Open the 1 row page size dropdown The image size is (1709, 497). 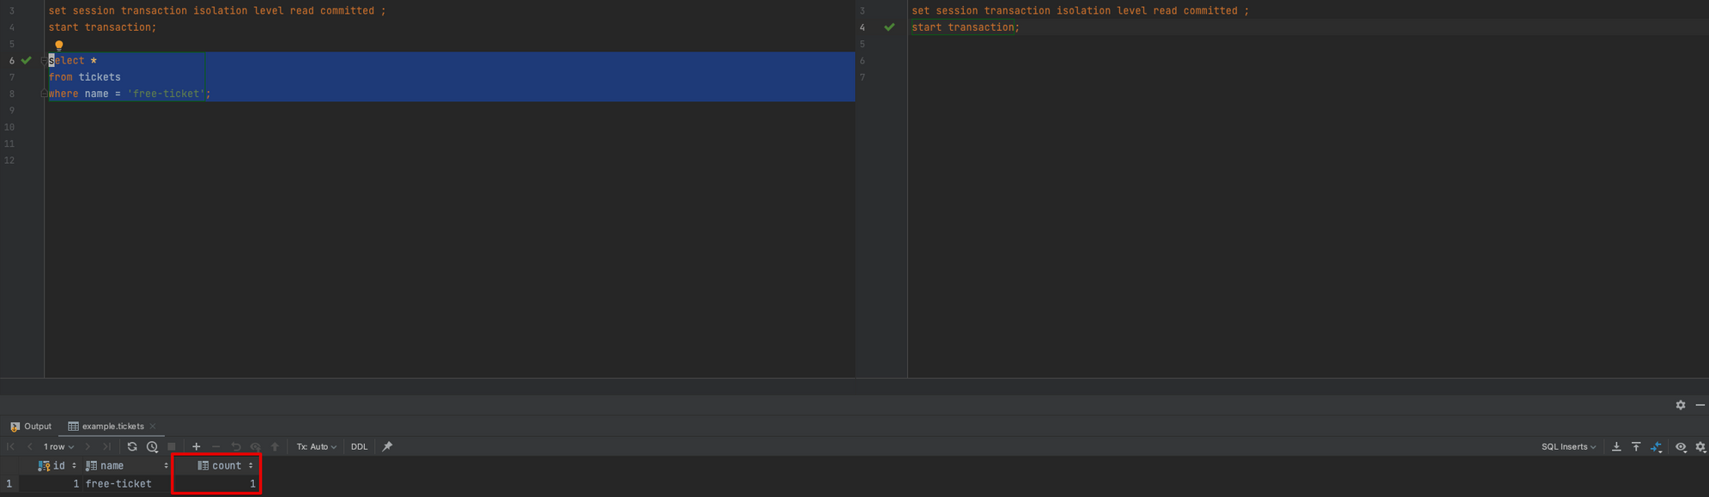tap(58, 446)
